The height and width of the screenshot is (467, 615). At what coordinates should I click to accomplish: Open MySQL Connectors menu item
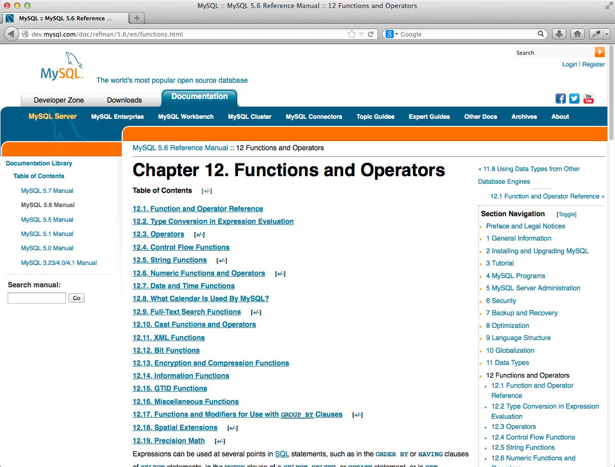[x=314, y=117]
